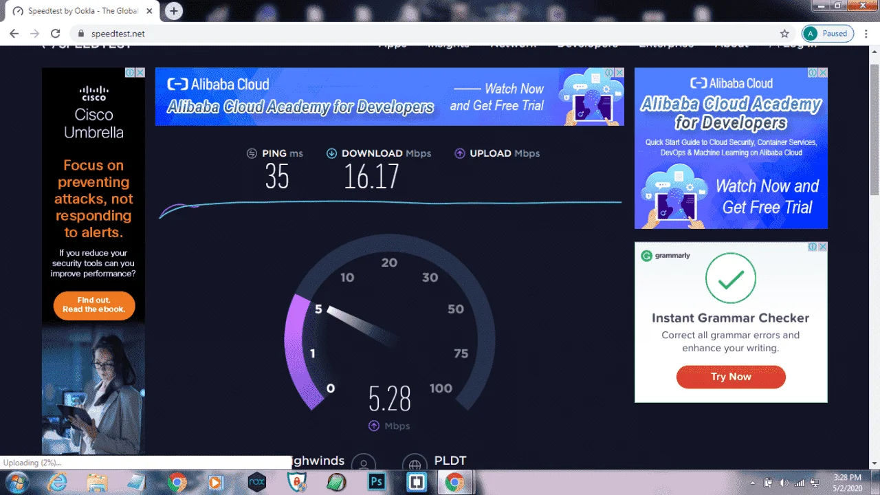Close the Speedtest by Ookla tab
This screenshot has width=880, height=495.
pyautogui.click(x=149, y=11)
